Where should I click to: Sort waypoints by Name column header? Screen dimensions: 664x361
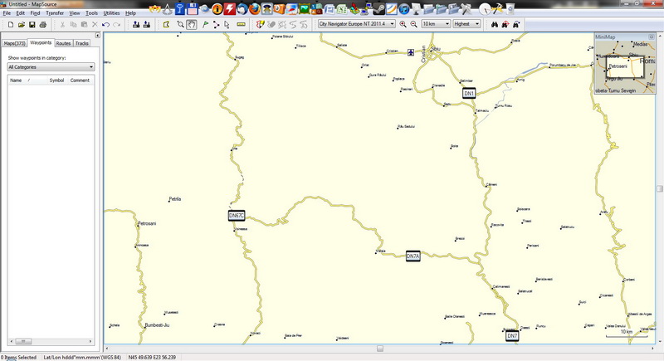coord(16,80)
